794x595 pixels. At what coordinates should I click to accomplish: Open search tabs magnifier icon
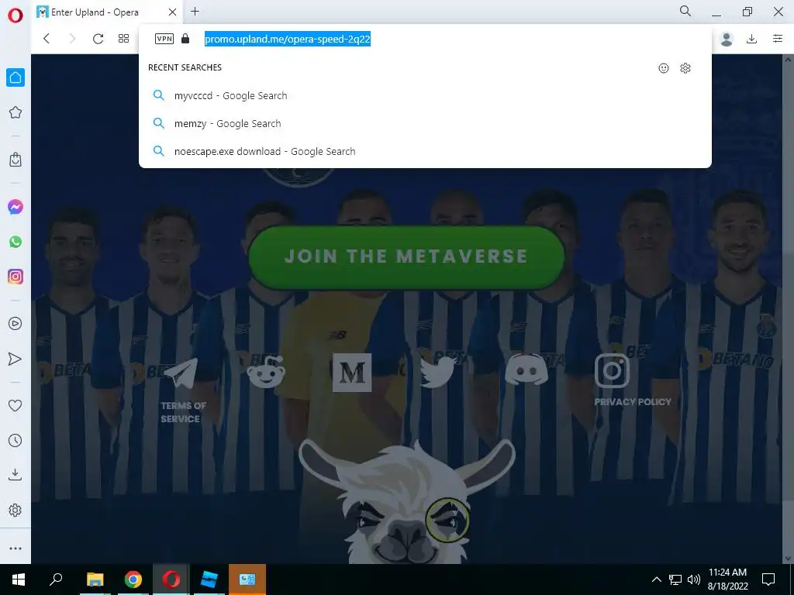coord(685,11)
